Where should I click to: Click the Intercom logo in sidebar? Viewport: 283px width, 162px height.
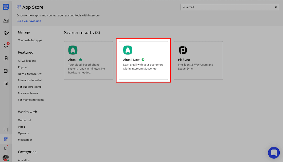[6, 7]
